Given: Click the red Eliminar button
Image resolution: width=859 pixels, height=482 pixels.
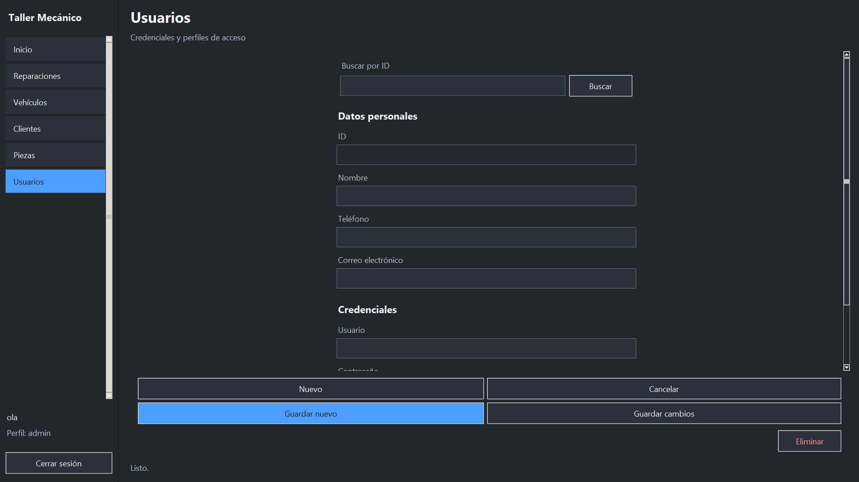Looking at the screenshot, I should click(x=809, y=441).
